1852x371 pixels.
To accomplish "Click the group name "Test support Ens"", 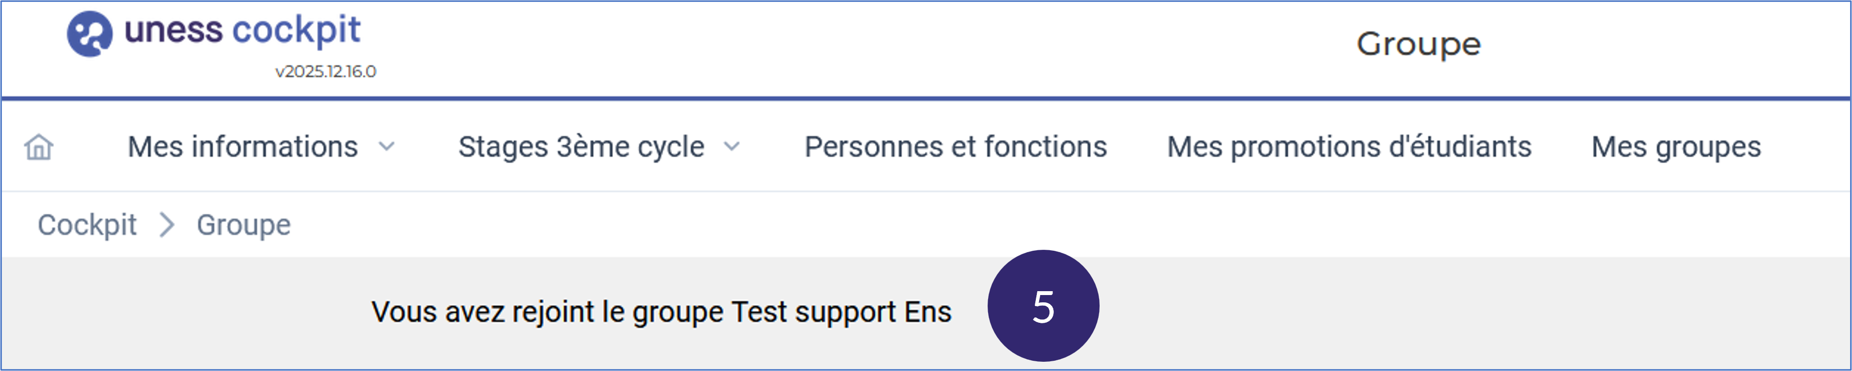I will coord(841,312).
